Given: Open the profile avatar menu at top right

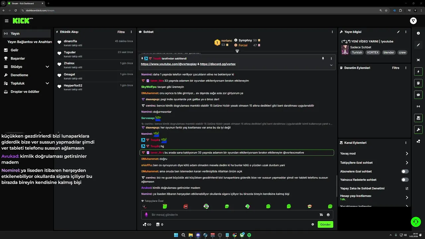Looking at the screenshot, I should tap(413, 21).
